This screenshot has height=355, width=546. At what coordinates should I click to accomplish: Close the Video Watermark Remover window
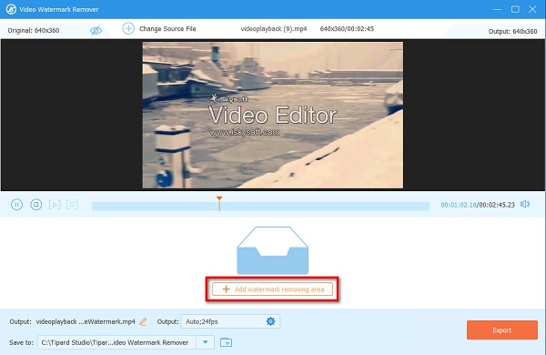[x=532, y=9]
